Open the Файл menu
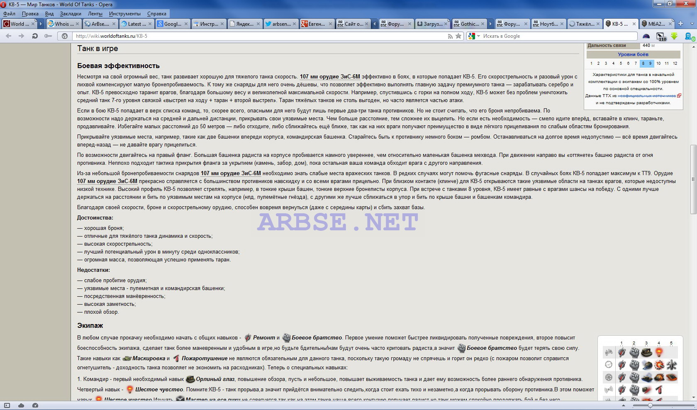The width and height of the screenshot is (697, 410). pos(9,14)
